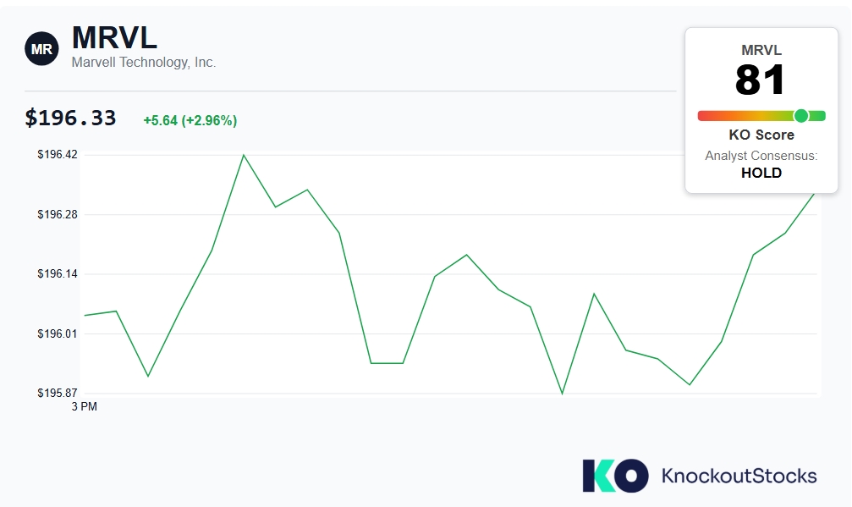Click the HOLD consensus rating
The width and height of the screenshot is (852, 507).
pos(761,173)
